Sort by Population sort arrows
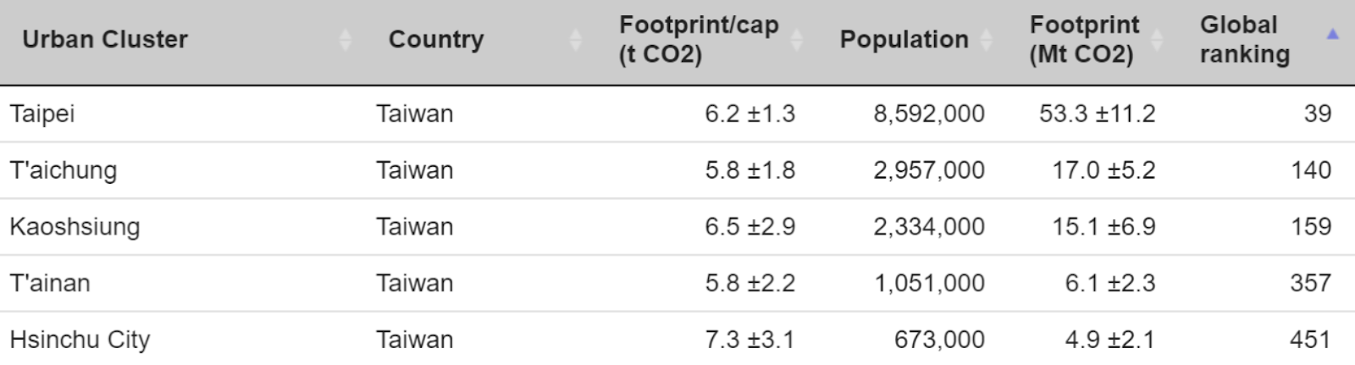Viewport: 1355px width, 365px height. (x=986, y=40)
